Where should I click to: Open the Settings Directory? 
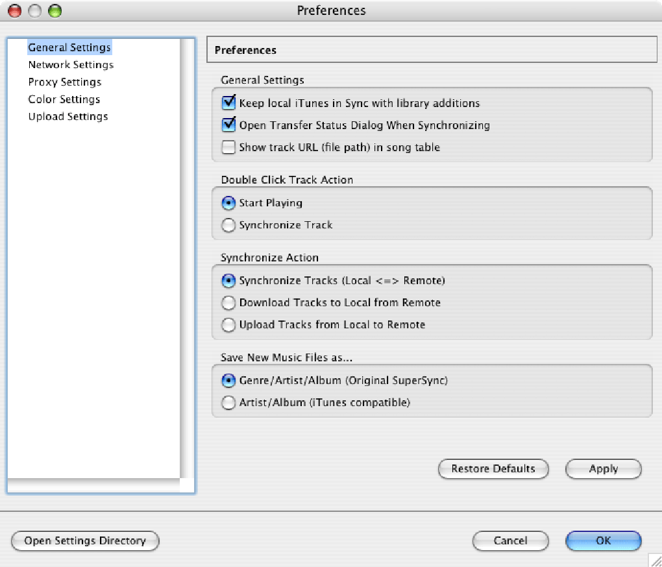pos(84,541)
